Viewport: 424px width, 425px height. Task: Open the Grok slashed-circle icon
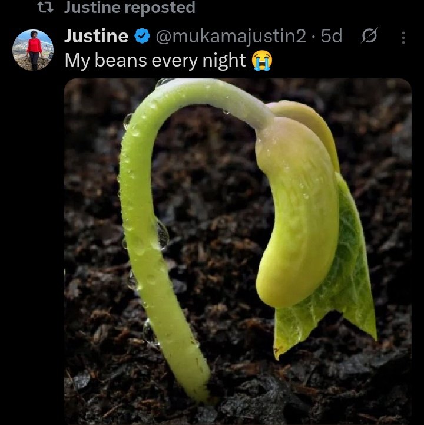[369, 35]
